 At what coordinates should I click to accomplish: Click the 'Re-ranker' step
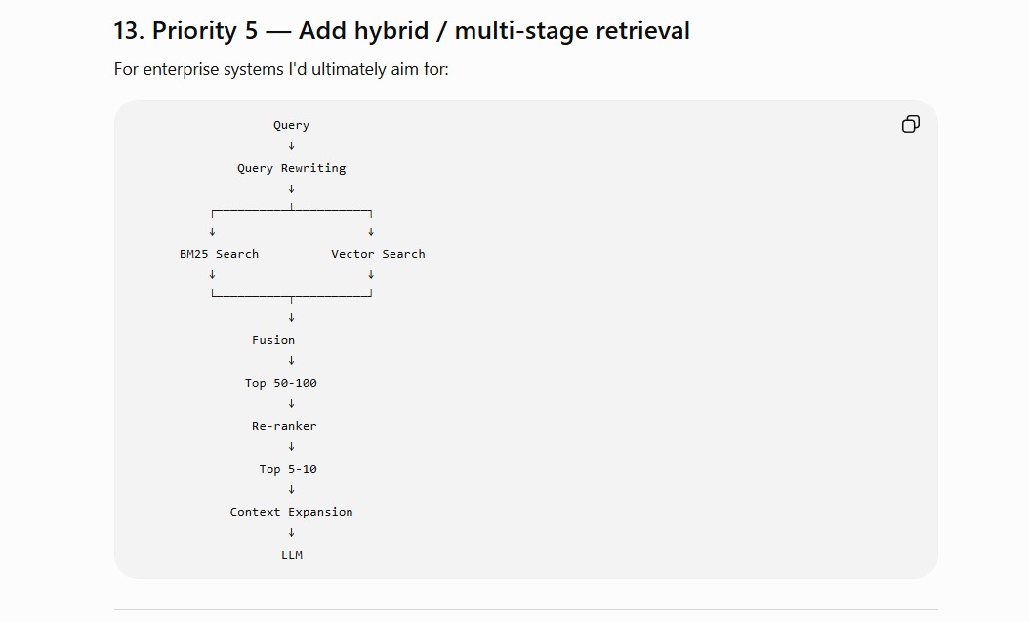coord(284,426)
